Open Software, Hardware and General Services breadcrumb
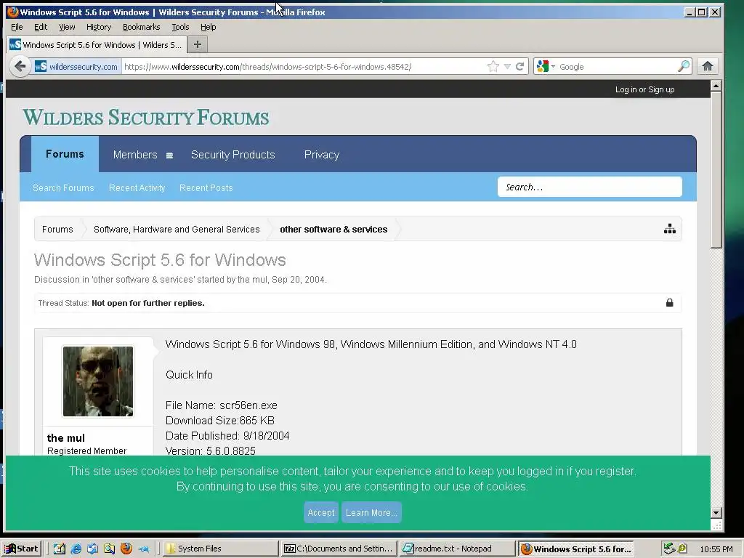 (177, 229)
